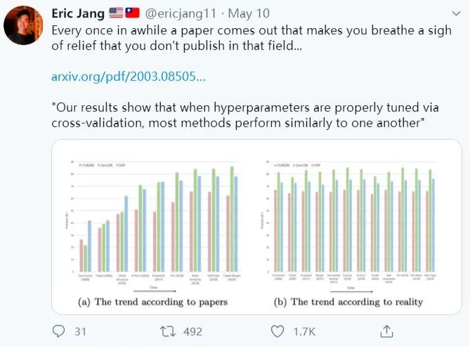Screen dimensions: 470x350
Task: Click the 492 retweets count
Action: click(x=192, y=332)
